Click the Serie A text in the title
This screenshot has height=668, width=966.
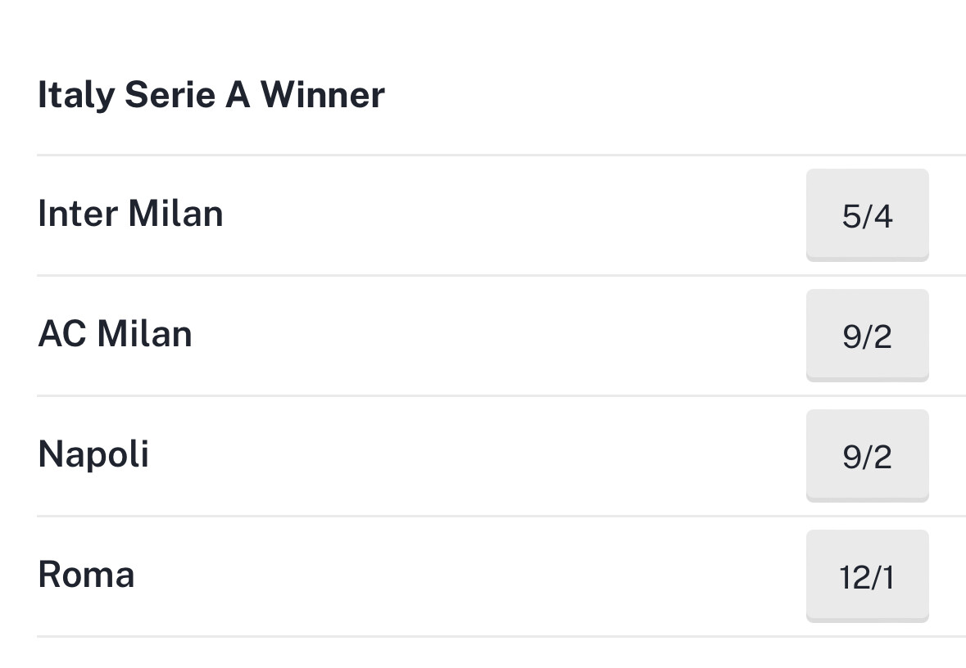coord(187,95)
